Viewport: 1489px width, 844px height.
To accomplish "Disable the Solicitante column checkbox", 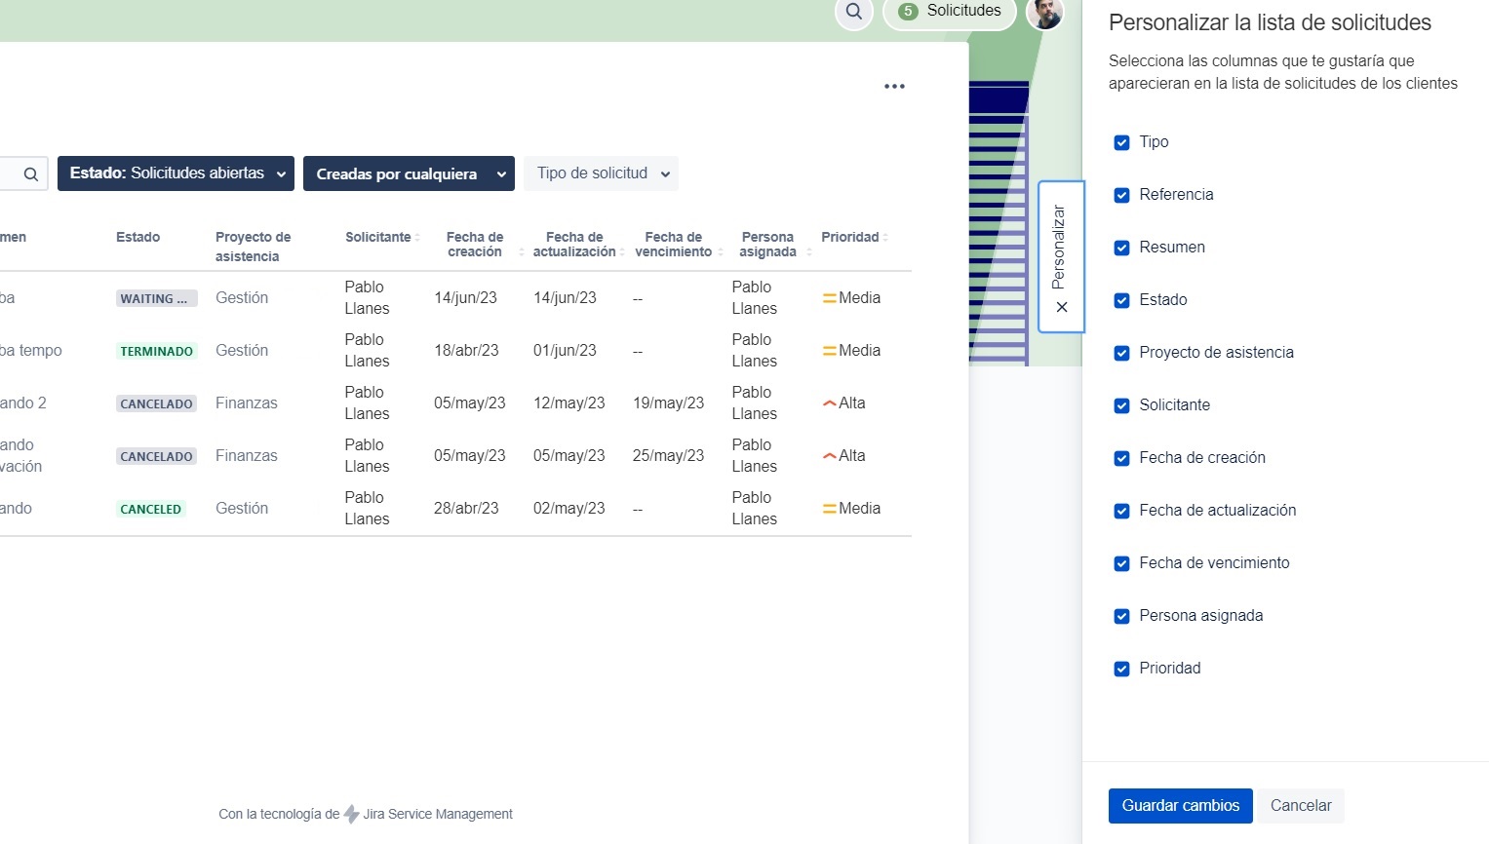I will [1121, 405].
